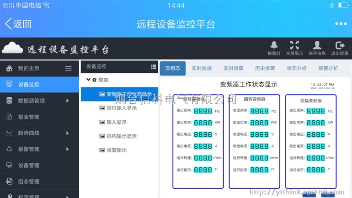This screenshot has width=352, height=198.
Task: Toggle the sidebar hamburger menu
Action: point(68,69)
